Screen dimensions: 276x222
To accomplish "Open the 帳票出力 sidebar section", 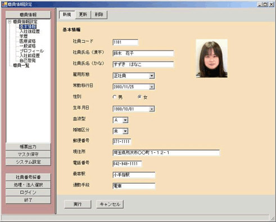I will click(28, 147).
